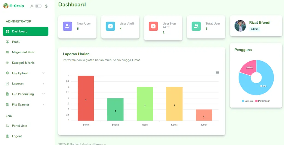Toggle Perempuan legend in pie chart

[263, 101]
